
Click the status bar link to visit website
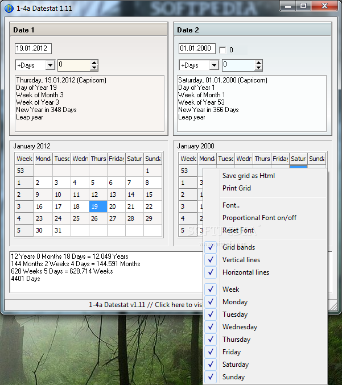145,305
